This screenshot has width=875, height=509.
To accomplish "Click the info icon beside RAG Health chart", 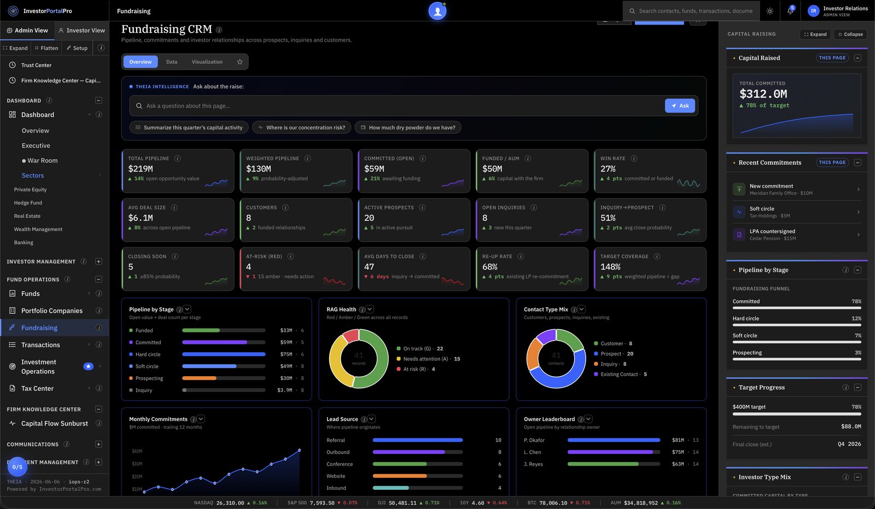I will pos(361,310).
